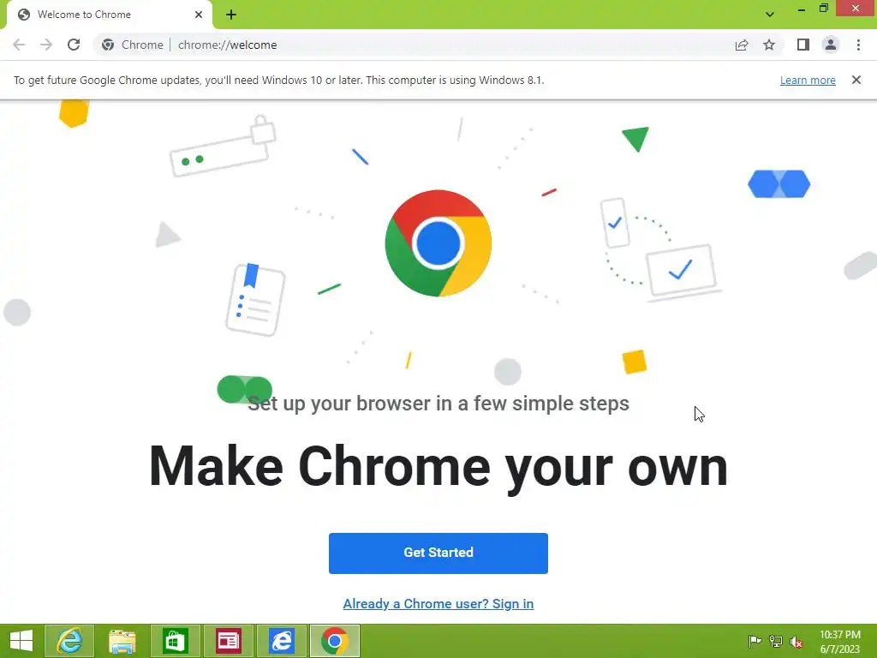Click the Windows 8.1 update notice text

[278, 80]
